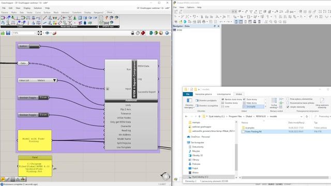Click the Save floppy disk icon in Grasshopper
The width and height of the screenshot is (331, 186).
tap(8, 33)
